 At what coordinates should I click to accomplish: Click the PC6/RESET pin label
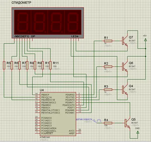tap(47, 133)
